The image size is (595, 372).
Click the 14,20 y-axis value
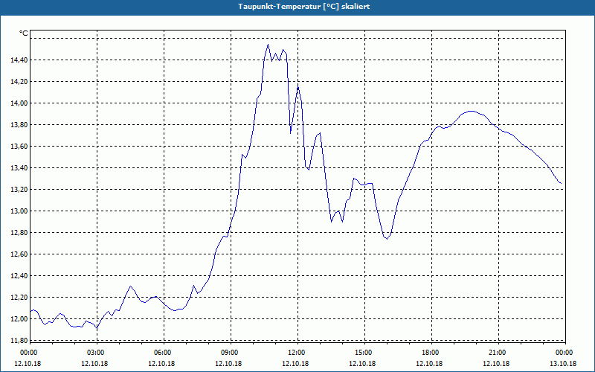pos(19,82)
